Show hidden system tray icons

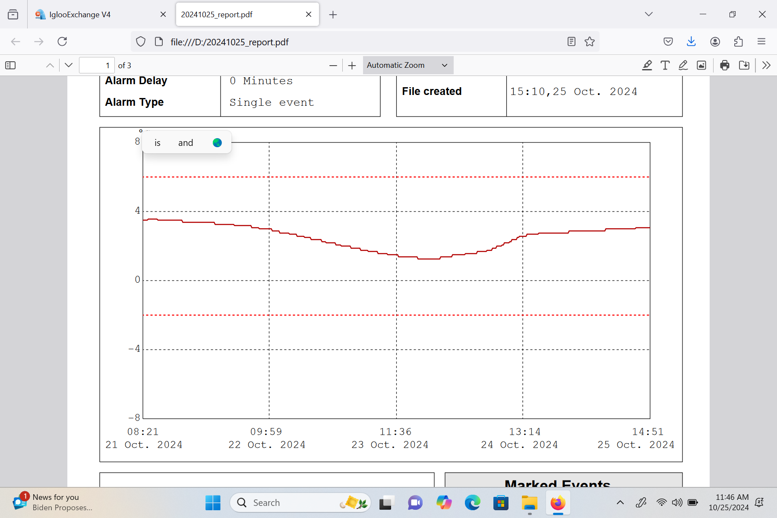[620, 502]
